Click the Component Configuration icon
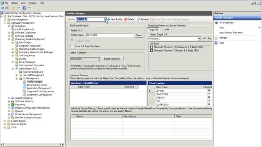The width and height of the screenshot is (262, 147). coord(25,95)
